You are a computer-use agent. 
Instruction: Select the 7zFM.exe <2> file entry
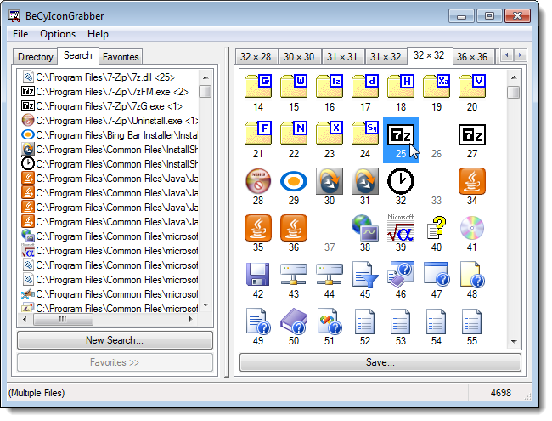pos(104,92)
